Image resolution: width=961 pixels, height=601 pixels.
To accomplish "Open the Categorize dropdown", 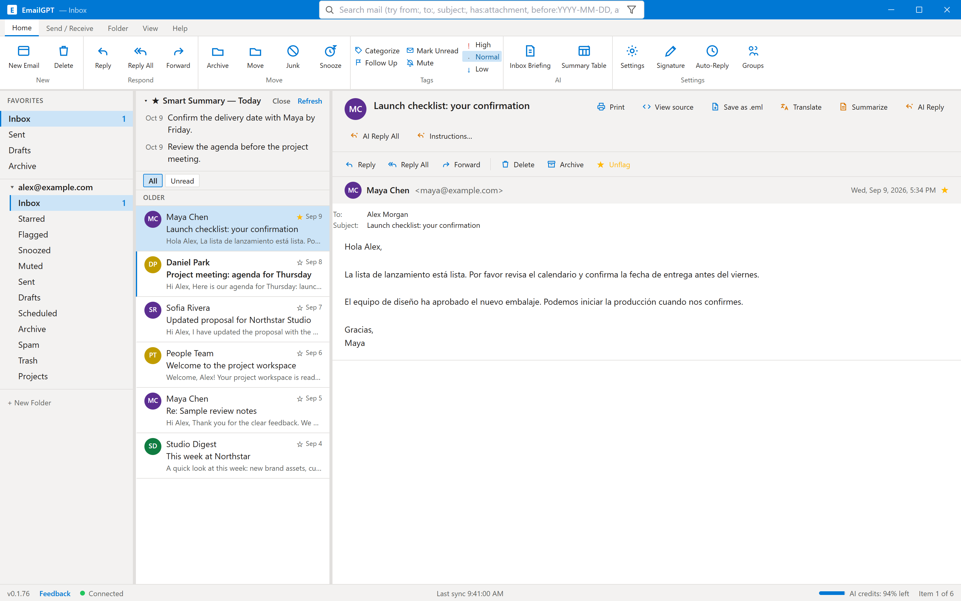I will point(377,51).
